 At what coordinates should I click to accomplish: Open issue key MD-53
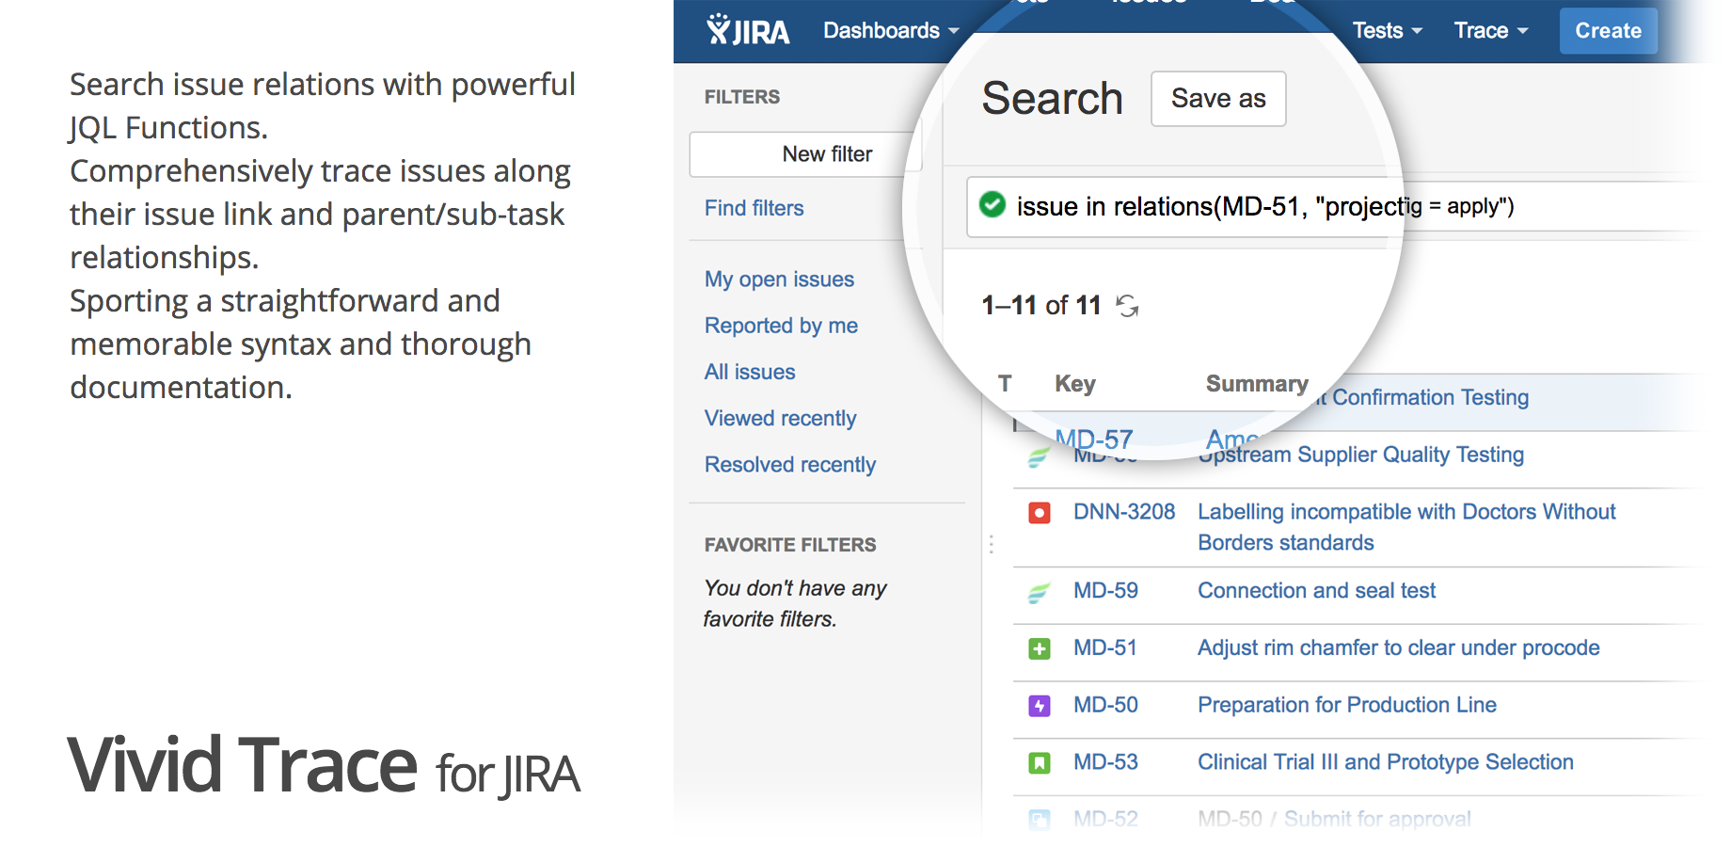pyautogui.click(x=1105, y=762)
